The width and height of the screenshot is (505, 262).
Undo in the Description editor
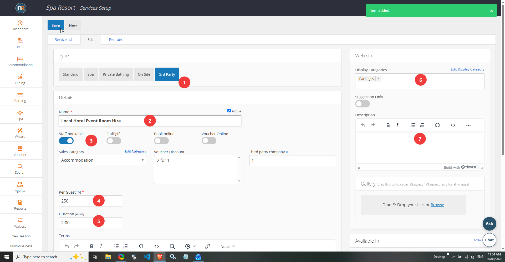363,125
